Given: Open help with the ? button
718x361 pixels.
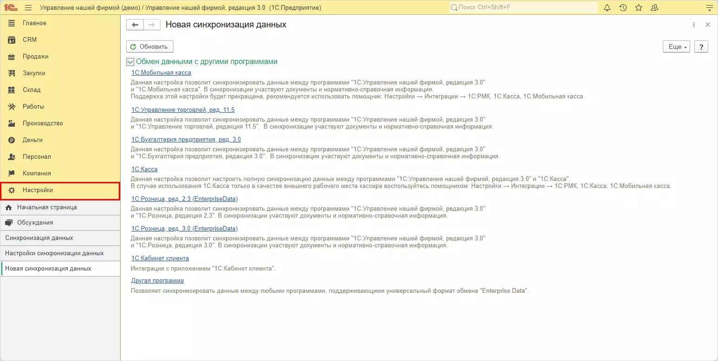Looking at the screenshot, I should 701,47.
